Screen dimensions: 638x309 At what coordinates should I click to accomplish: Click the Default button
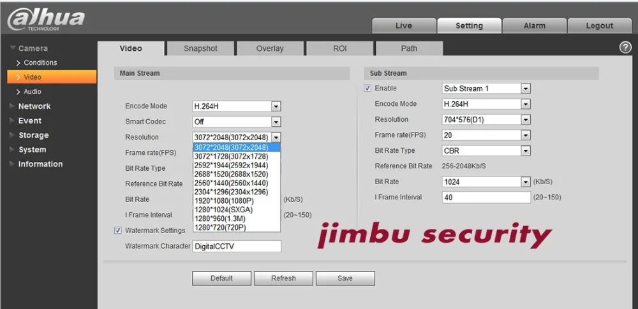click(x=222, y=278)
